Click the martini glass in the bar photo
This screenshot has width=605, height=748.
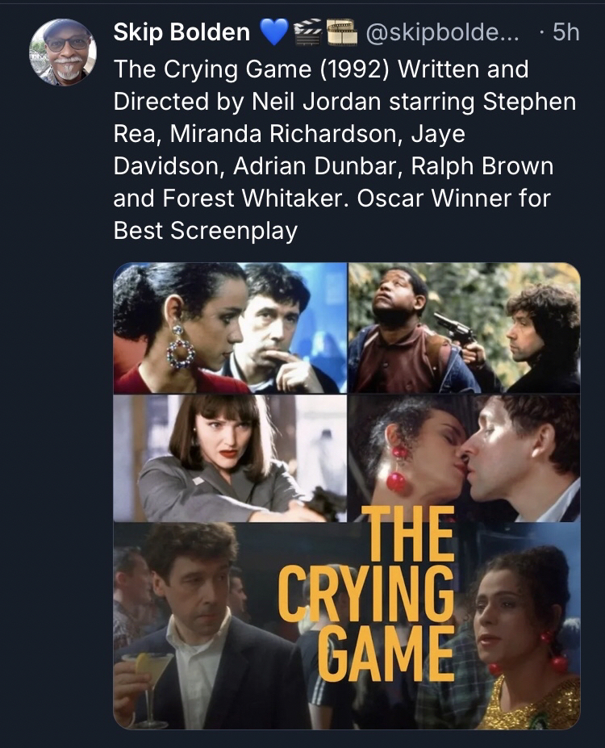149,667
